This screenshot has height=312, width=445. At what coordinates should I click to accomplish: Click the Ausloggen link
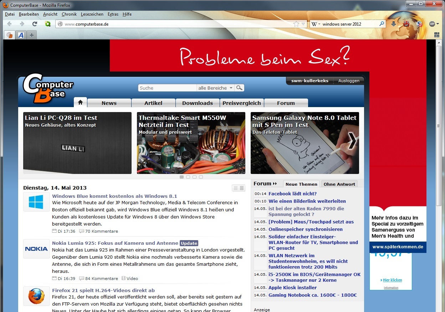coord(349,81)
